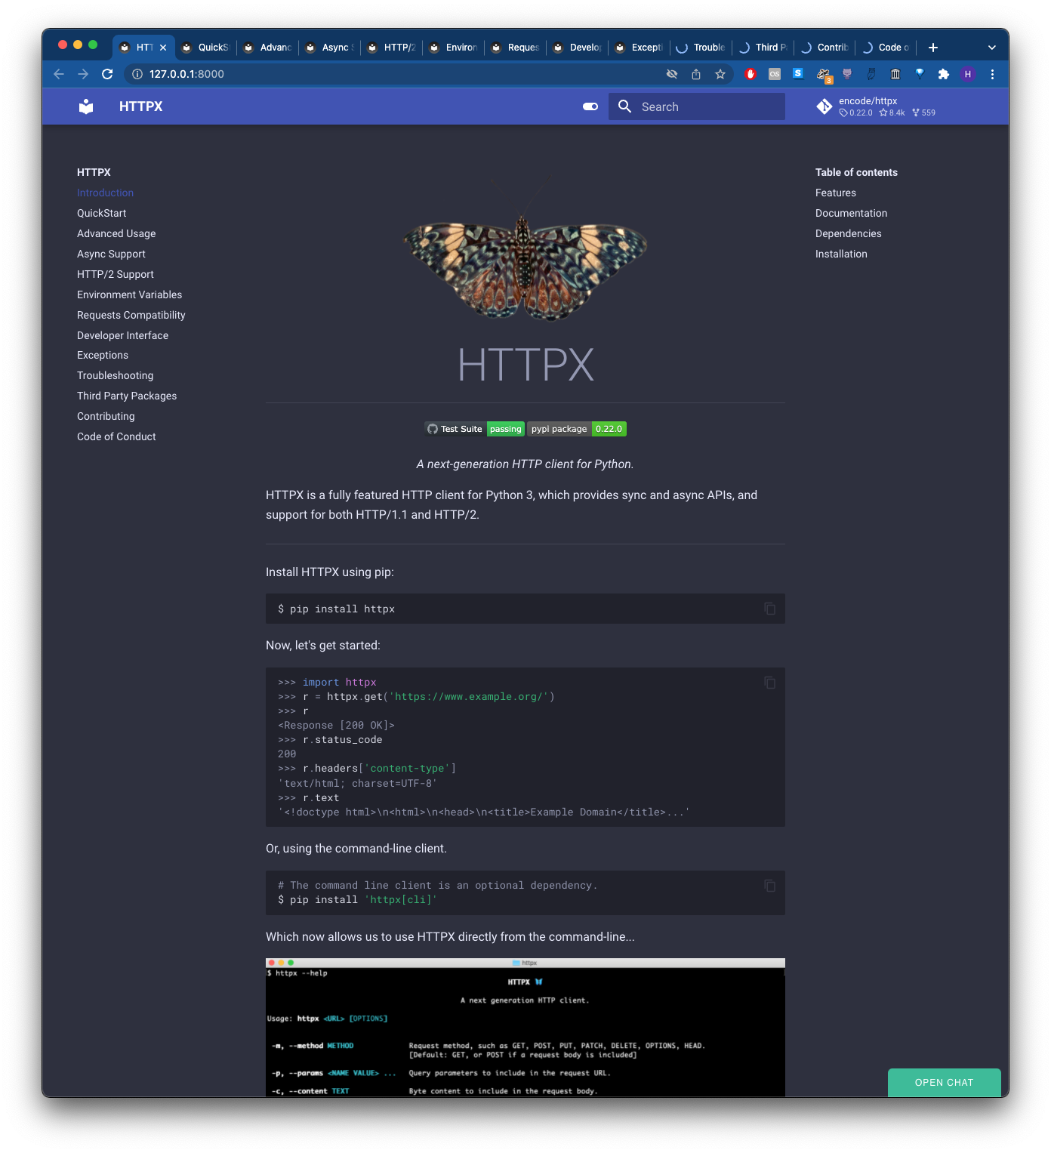Jump to Features in table of contents
1051x1153 pixels.
(x=835, y=193)
